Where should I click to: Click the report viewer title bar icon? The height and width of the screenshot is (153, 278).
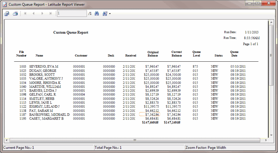(x=4, y=3)
